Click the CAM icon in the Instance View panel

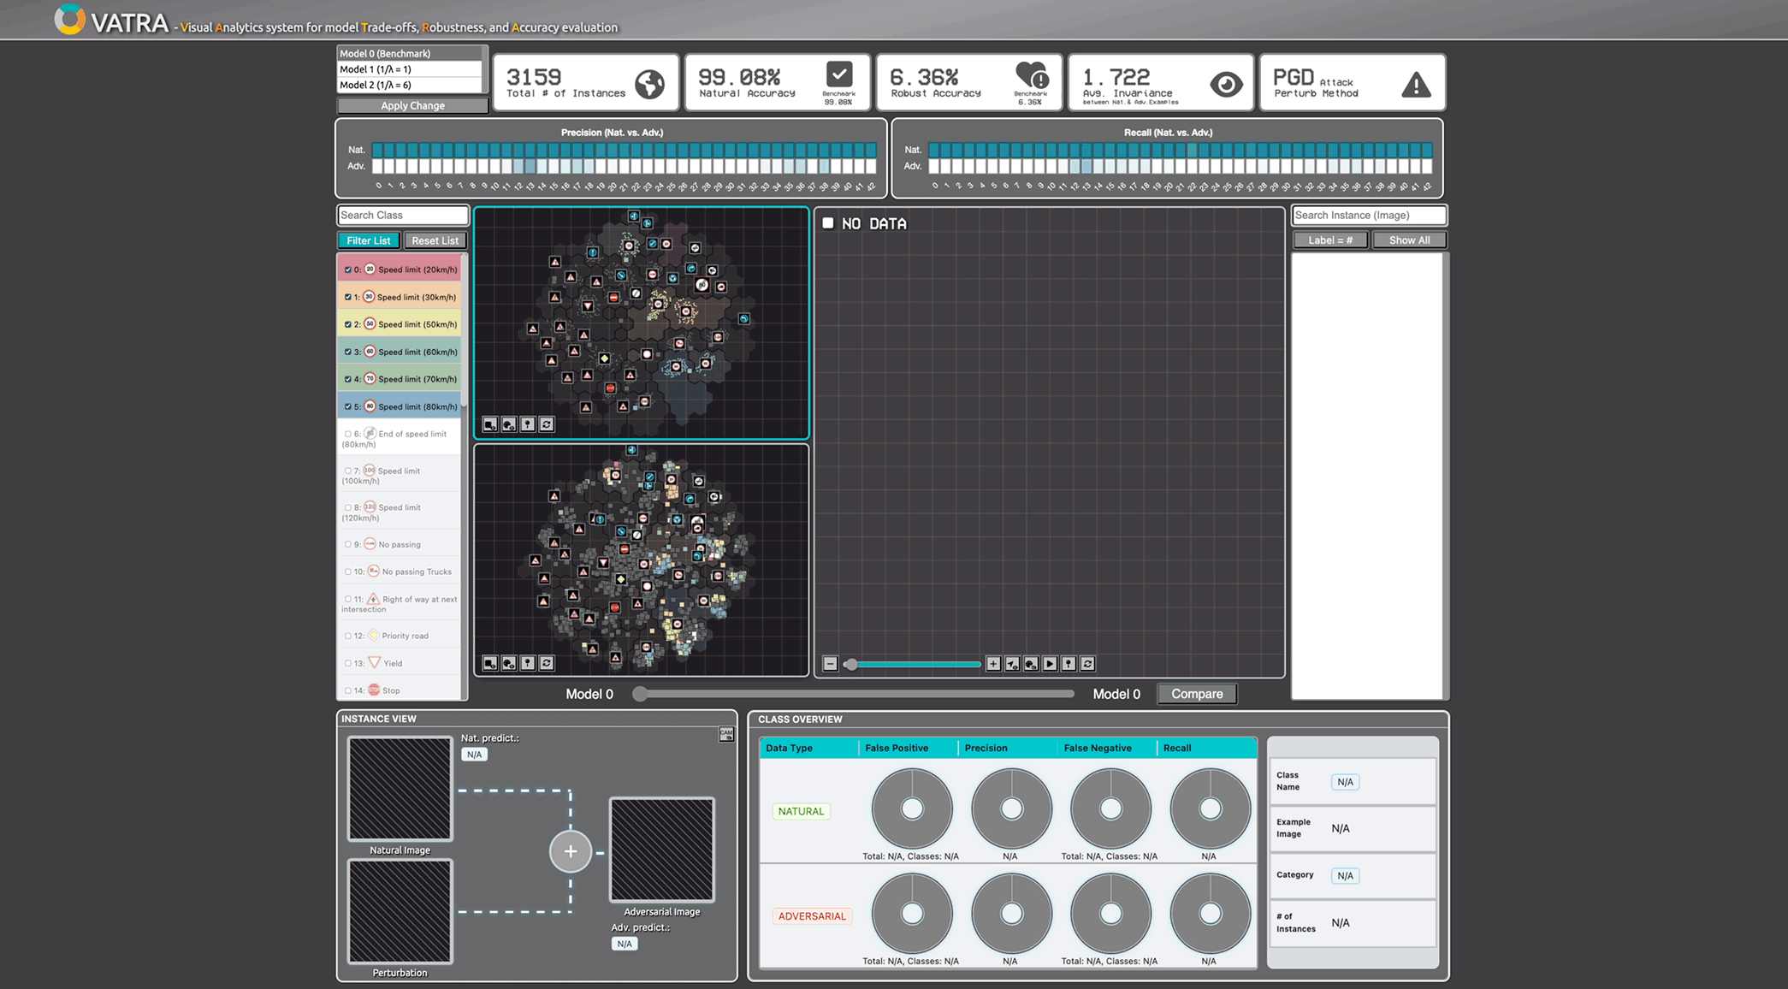(726, 734)
